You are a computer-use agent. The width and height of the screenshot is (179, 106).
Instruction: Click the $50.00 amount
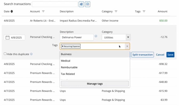[x=163, y=21]
